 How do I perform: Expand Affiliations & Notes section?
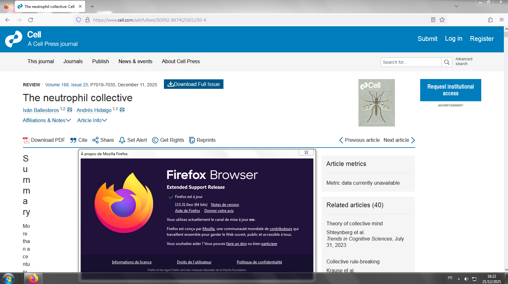click(47, 120)
